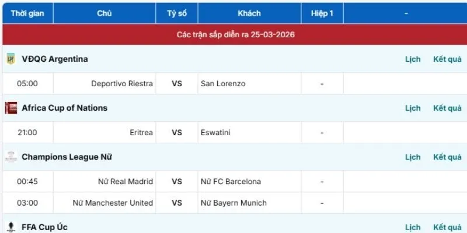Show Lịch for Champions League Nữ
467x233 pixels.
[x=413, y=157]
